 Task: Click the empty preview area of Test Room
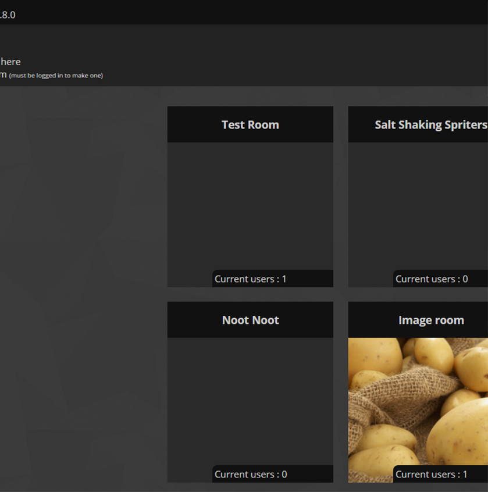click(250, 205)
